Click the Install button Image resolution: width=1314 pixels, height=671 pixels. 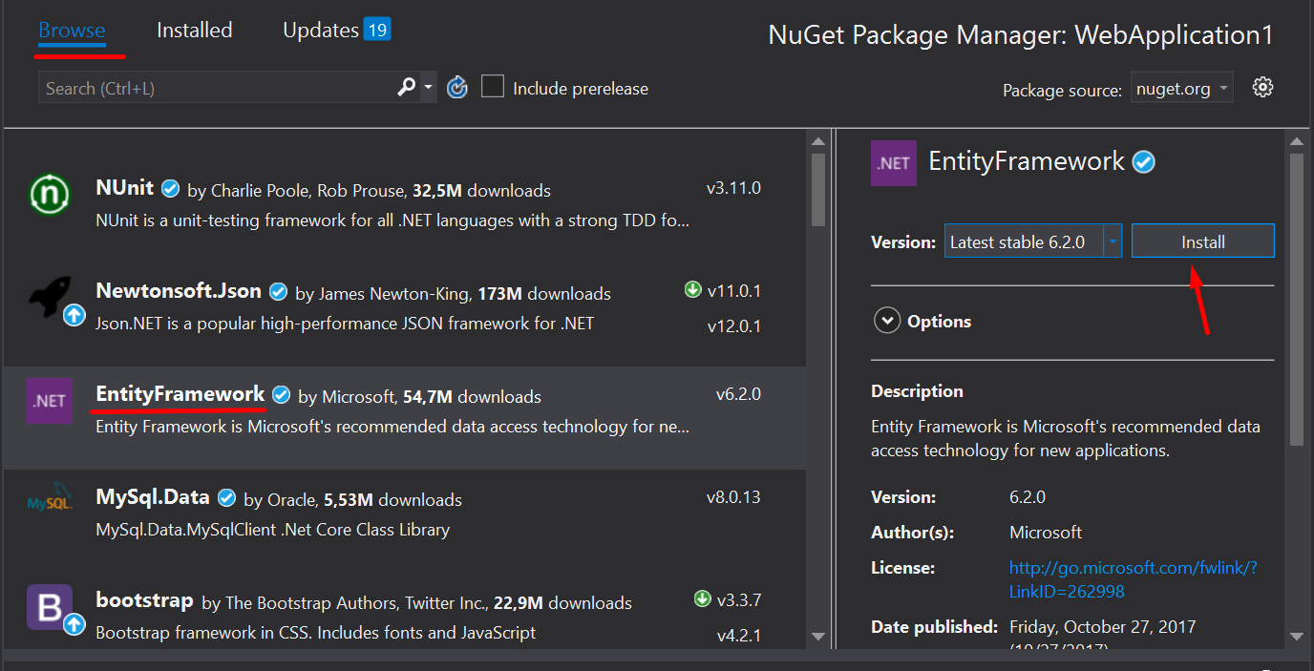pyautogui.click(x=1202, y=241)
